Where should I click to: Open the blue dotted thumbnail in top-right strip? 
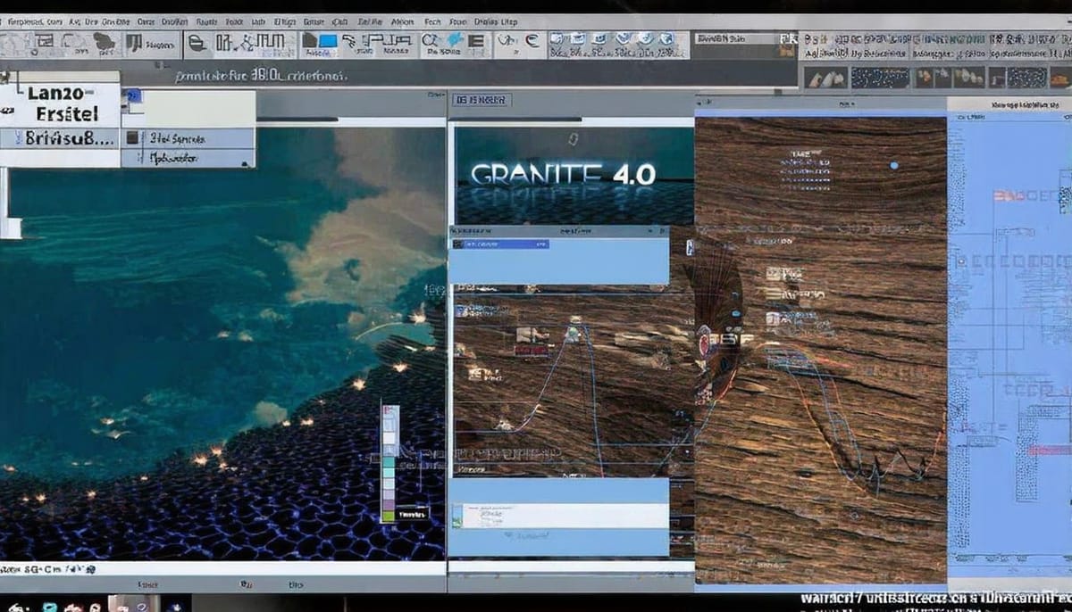879,78
